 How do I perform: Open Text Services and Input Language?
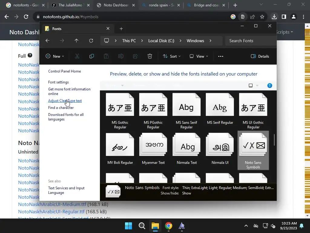[x=66, y=190]
